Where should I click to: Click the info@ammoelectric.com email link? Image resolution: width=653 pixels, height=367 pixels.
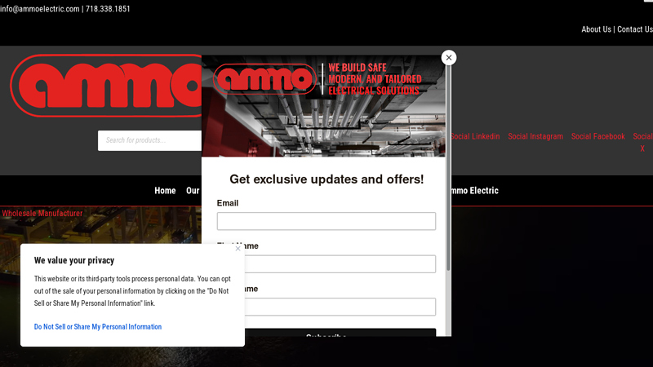(x=39, y=9)
